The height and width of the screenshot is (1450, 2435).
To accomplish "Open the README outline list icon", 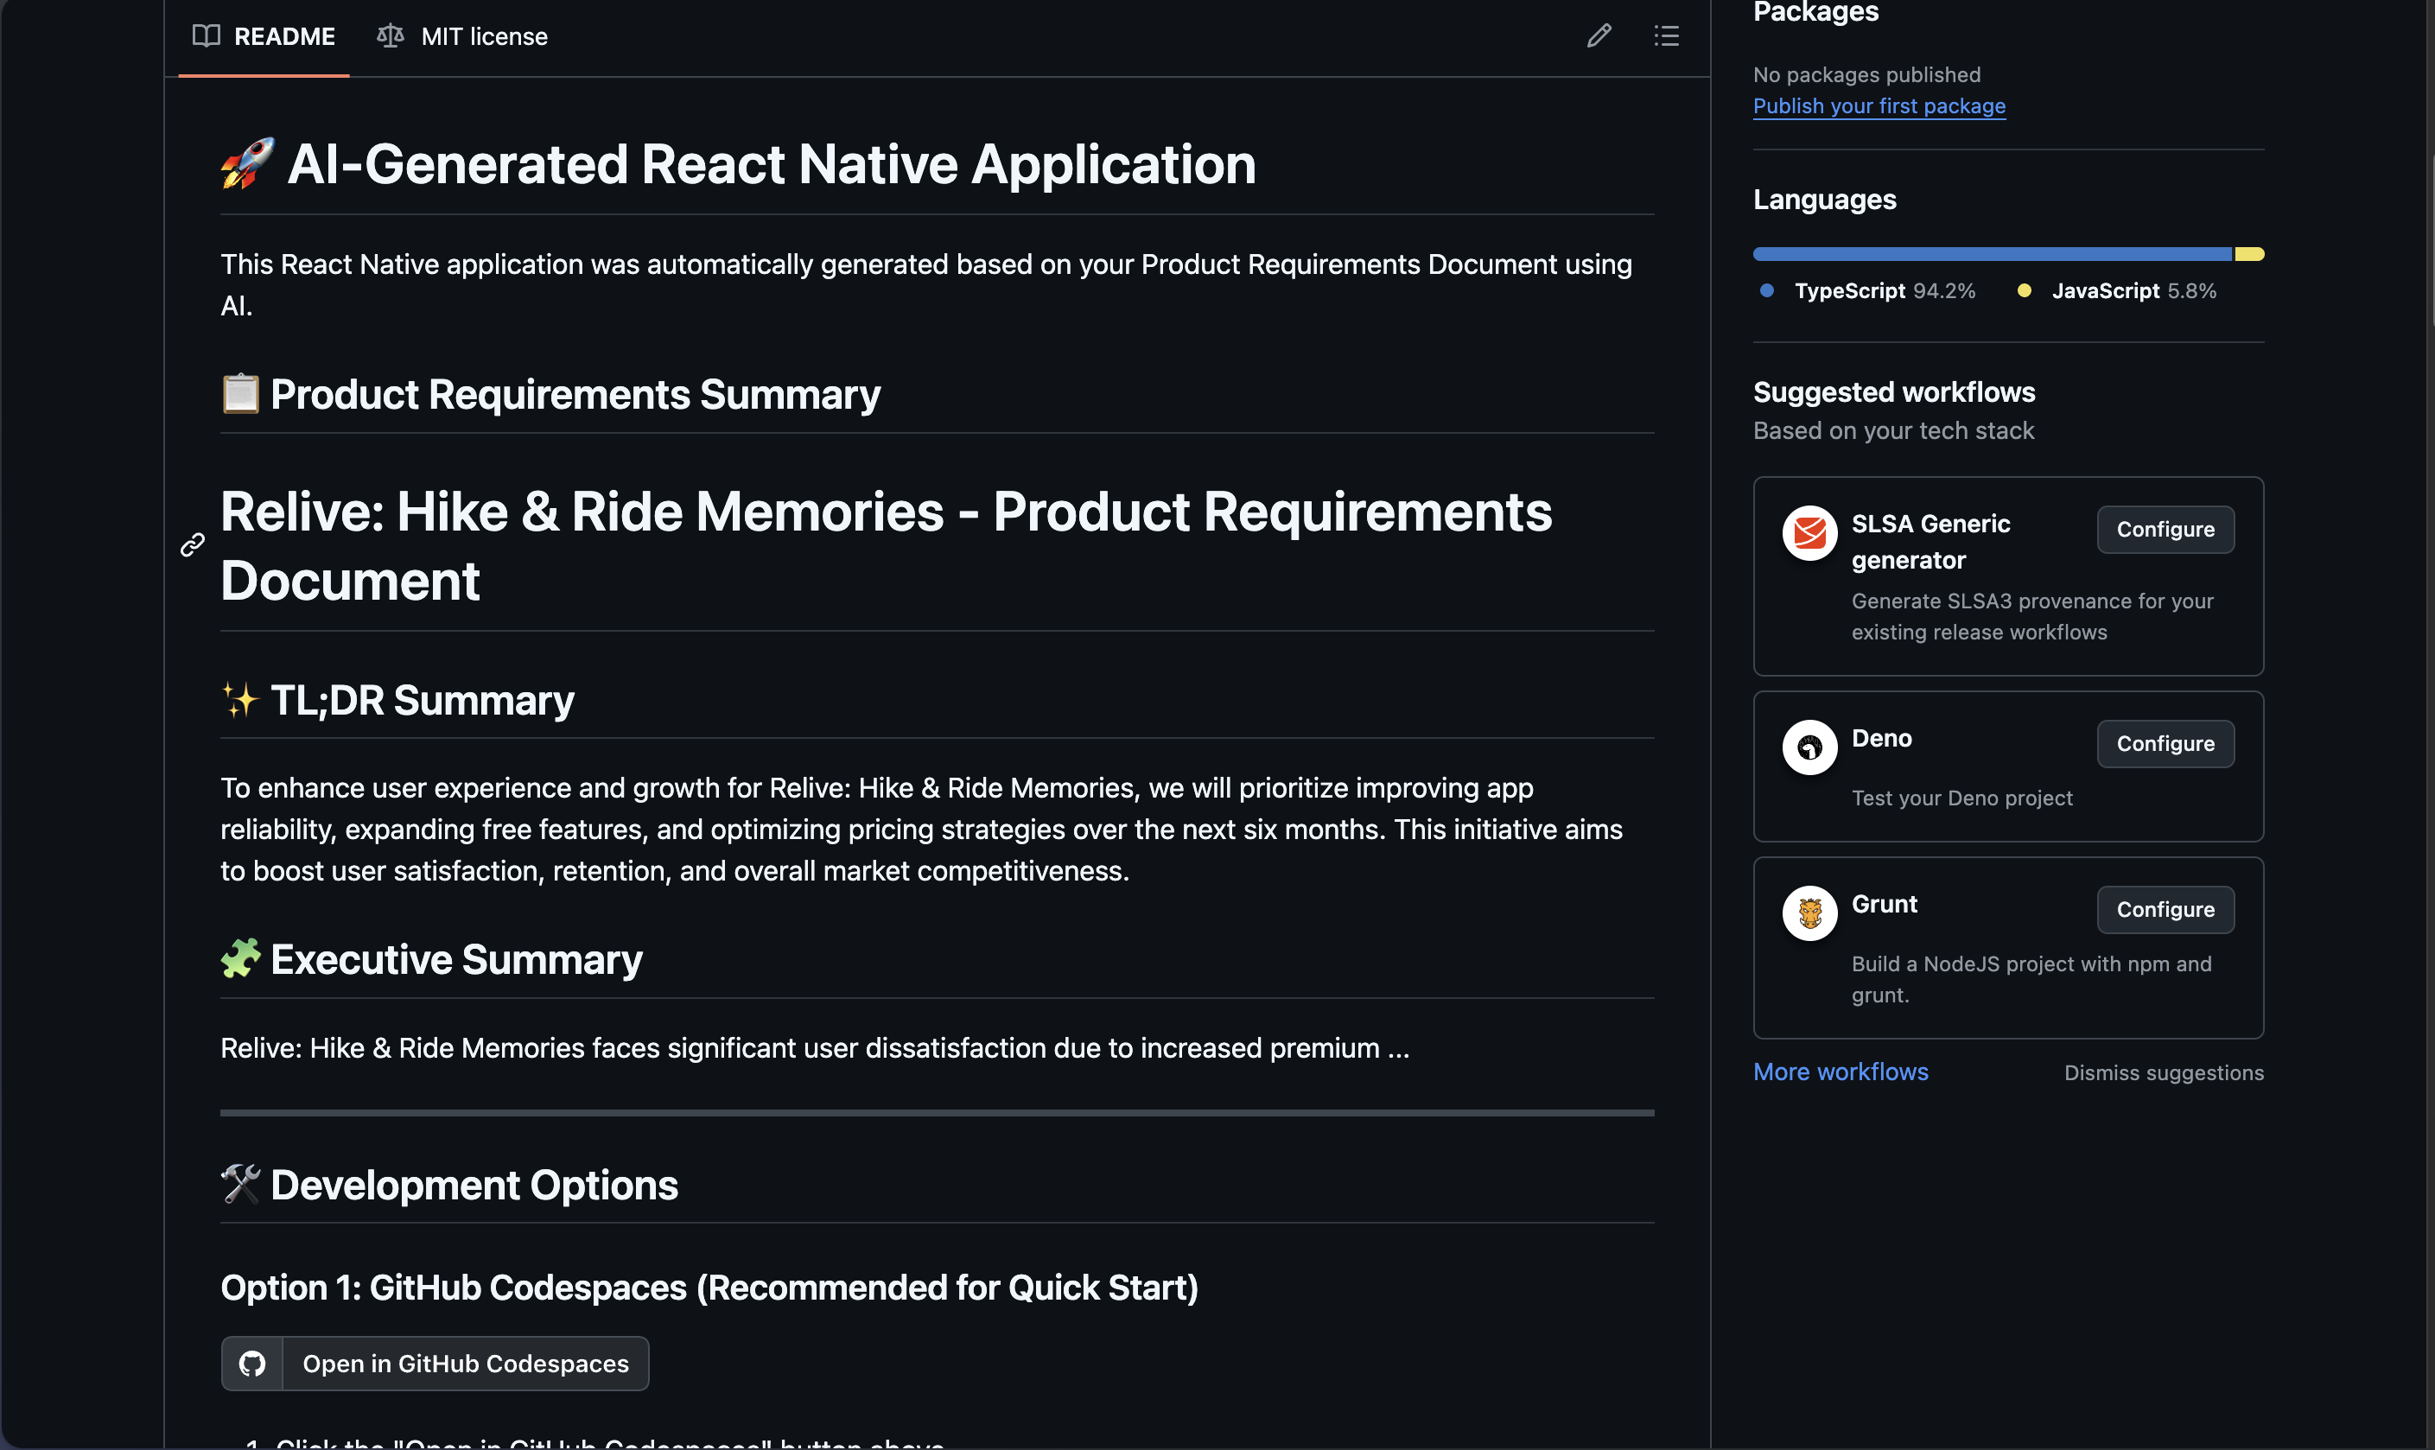I will [x=1666, y=36].
